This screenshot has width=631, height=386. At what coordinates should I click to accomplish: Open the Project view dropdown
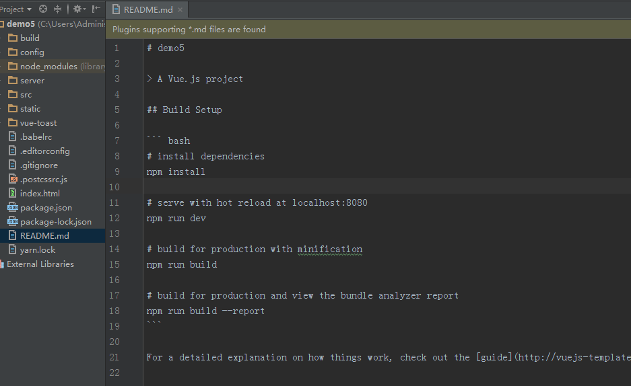coord(15,9)
